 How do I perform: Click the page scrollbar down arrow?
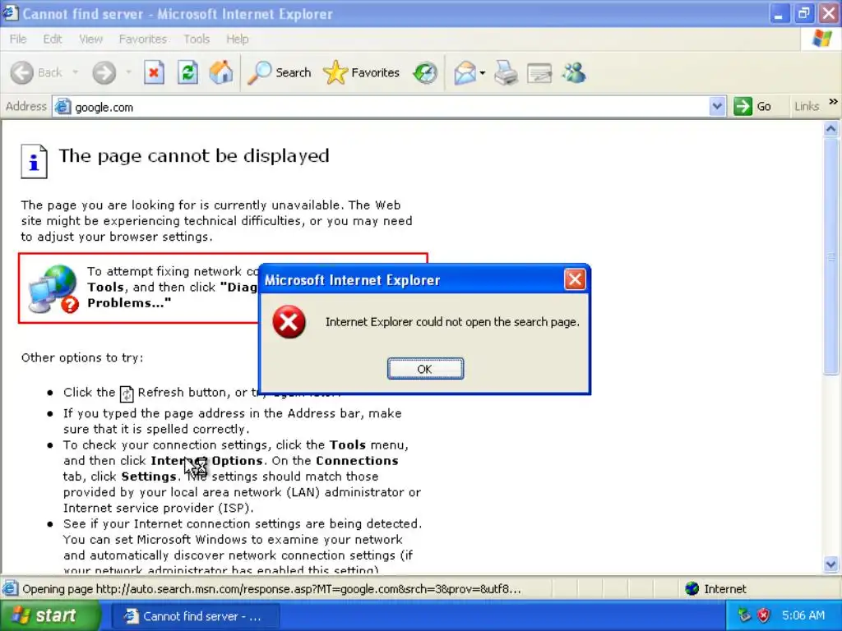830,564
